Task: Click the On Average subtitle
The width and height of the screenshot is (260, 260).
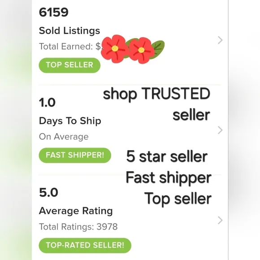Action: (64, 137)
